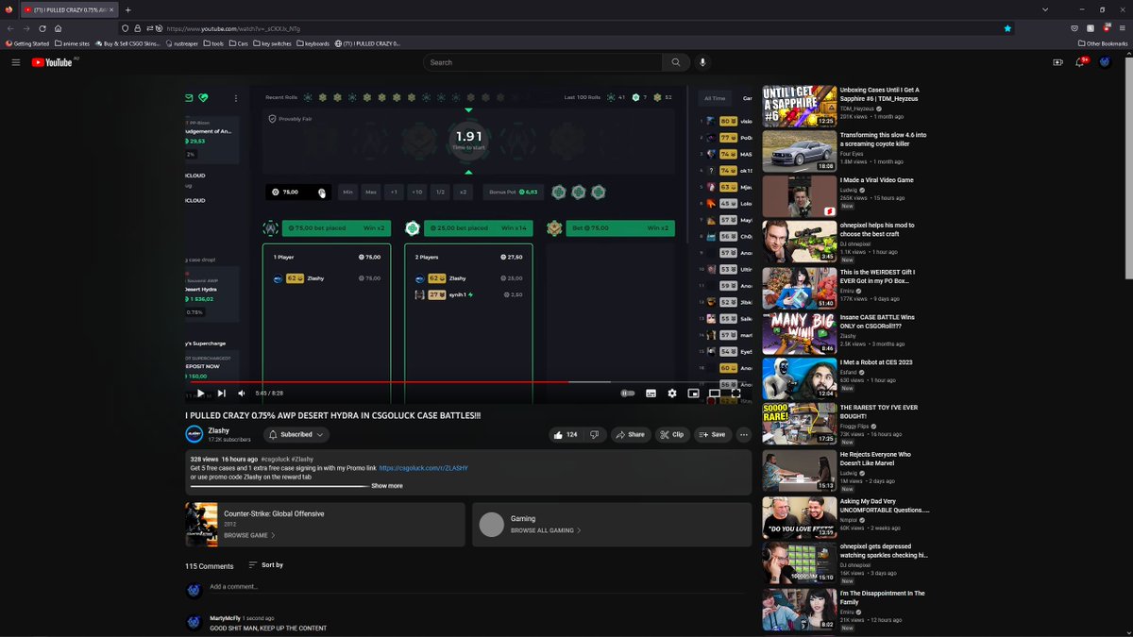Expand the Subscribed notification dropdown
The height and width of the screenshot is (637, 1133).
pyautogui.click(x=296, y=435)
